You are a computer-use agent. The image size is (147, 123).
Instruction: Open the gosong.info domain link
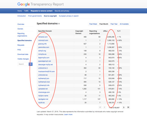coord(42,44)
